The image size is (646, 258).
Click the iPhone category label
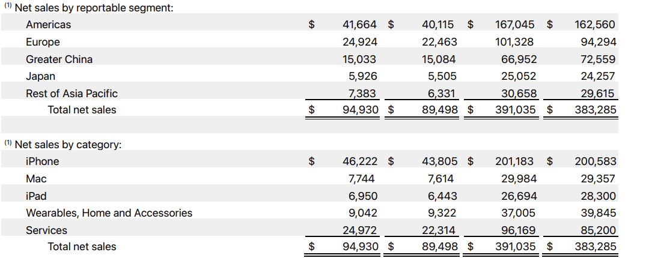[x=42, y=161]
